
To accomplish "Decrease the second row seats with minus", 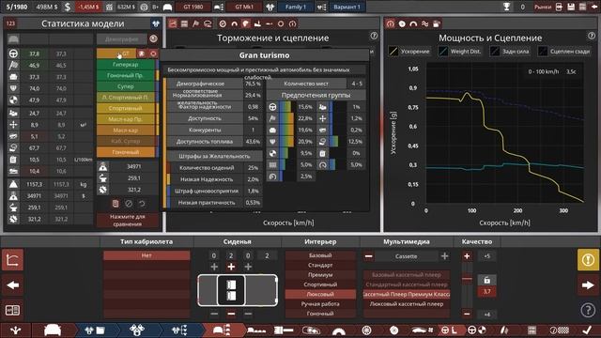I will [231, 314].
